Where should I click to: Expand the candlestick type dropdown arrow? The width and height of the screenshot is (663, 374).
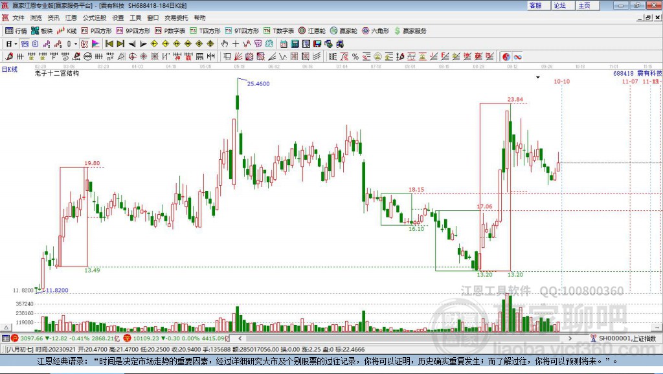76,43
